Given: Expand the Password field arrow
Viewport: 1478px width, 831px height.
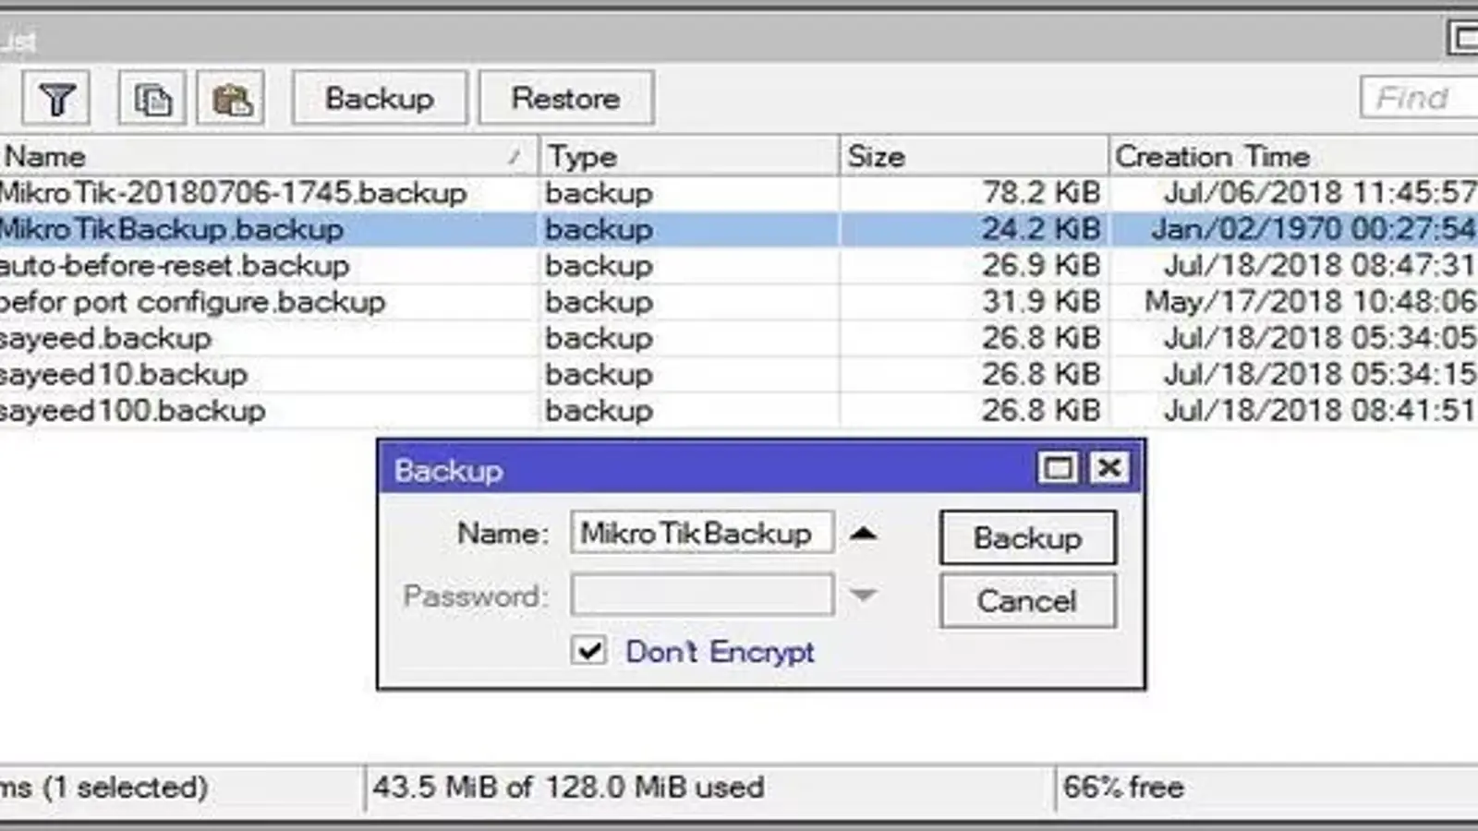Looking at the screenshot, I should click(x=863, y=596).
